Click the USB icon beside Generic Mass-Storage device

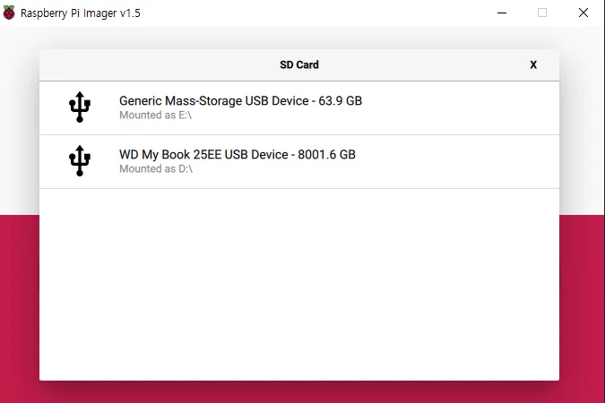(80, 107)
